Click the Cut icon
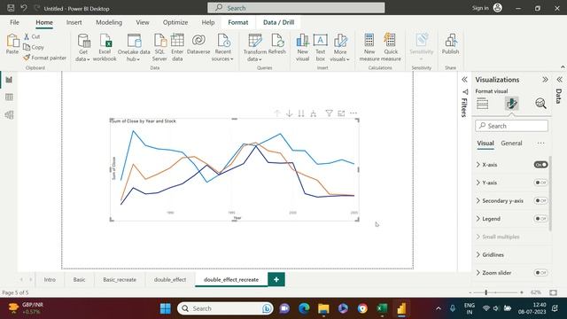This screenshot has height=319, width=567. (x=27, y=36)
